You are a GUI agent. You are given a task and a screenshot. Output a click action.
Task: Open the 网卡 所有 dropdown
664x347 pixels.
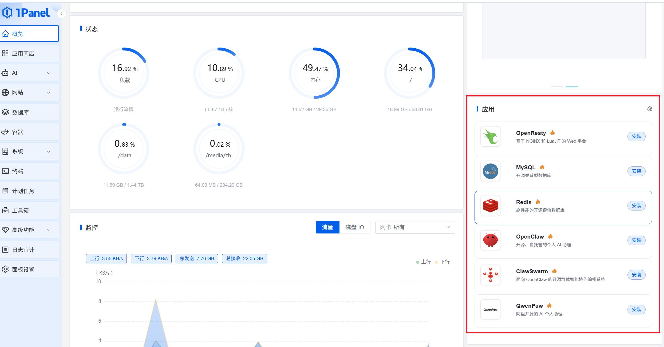click(x=415, y=227)
